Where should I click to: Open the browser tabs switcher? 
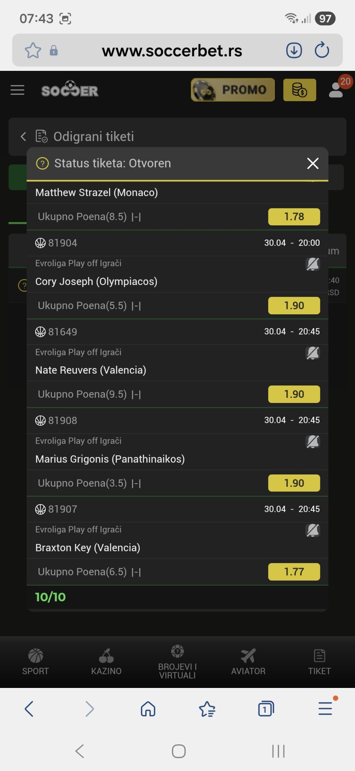point(266,709)
